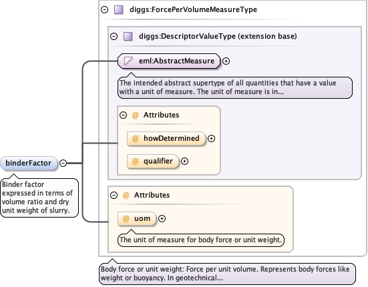
Task: Collapse the Attributes group containing howDetermined
Action: click(123, 115)
